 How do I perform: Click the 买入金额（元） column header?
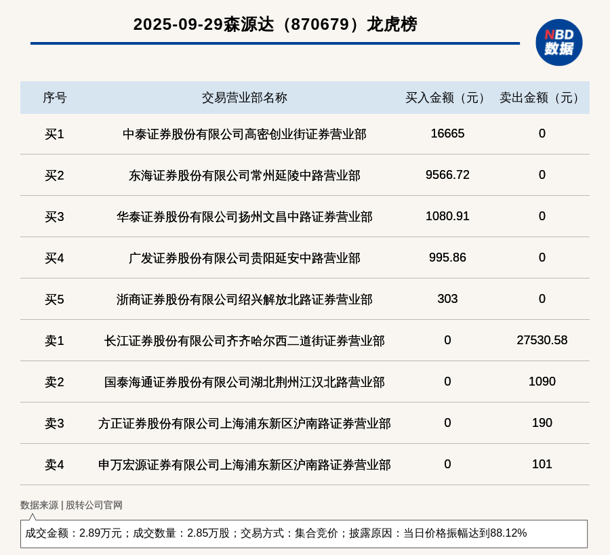[x=447, y=98]
